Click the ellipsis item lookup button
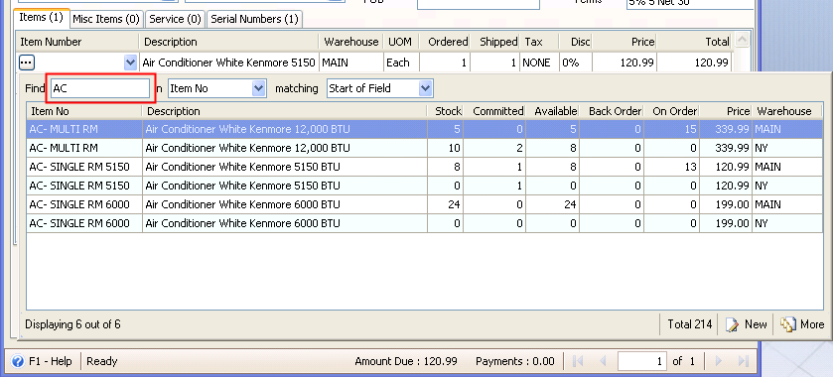The height and width of the screenshot is (377, 833). pyautogui.click(x=27, y=63)
